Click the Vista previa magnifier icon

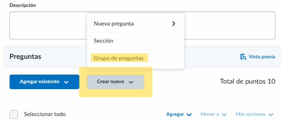click(x=243, y=57)
